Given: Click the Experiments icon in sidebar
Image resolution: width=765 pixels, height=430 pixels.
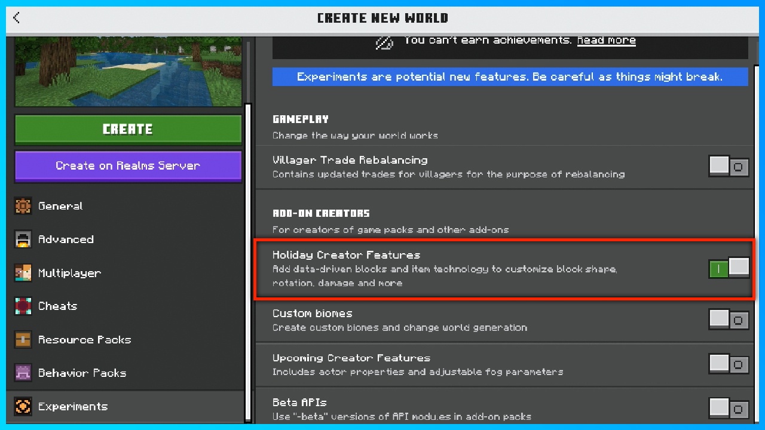Looking at the screenshot, I should (23, 407).
